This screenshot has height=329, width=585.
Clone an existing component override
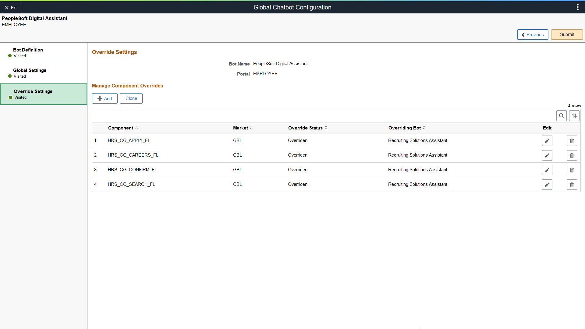pyautogui.click(x=131, y=98)
